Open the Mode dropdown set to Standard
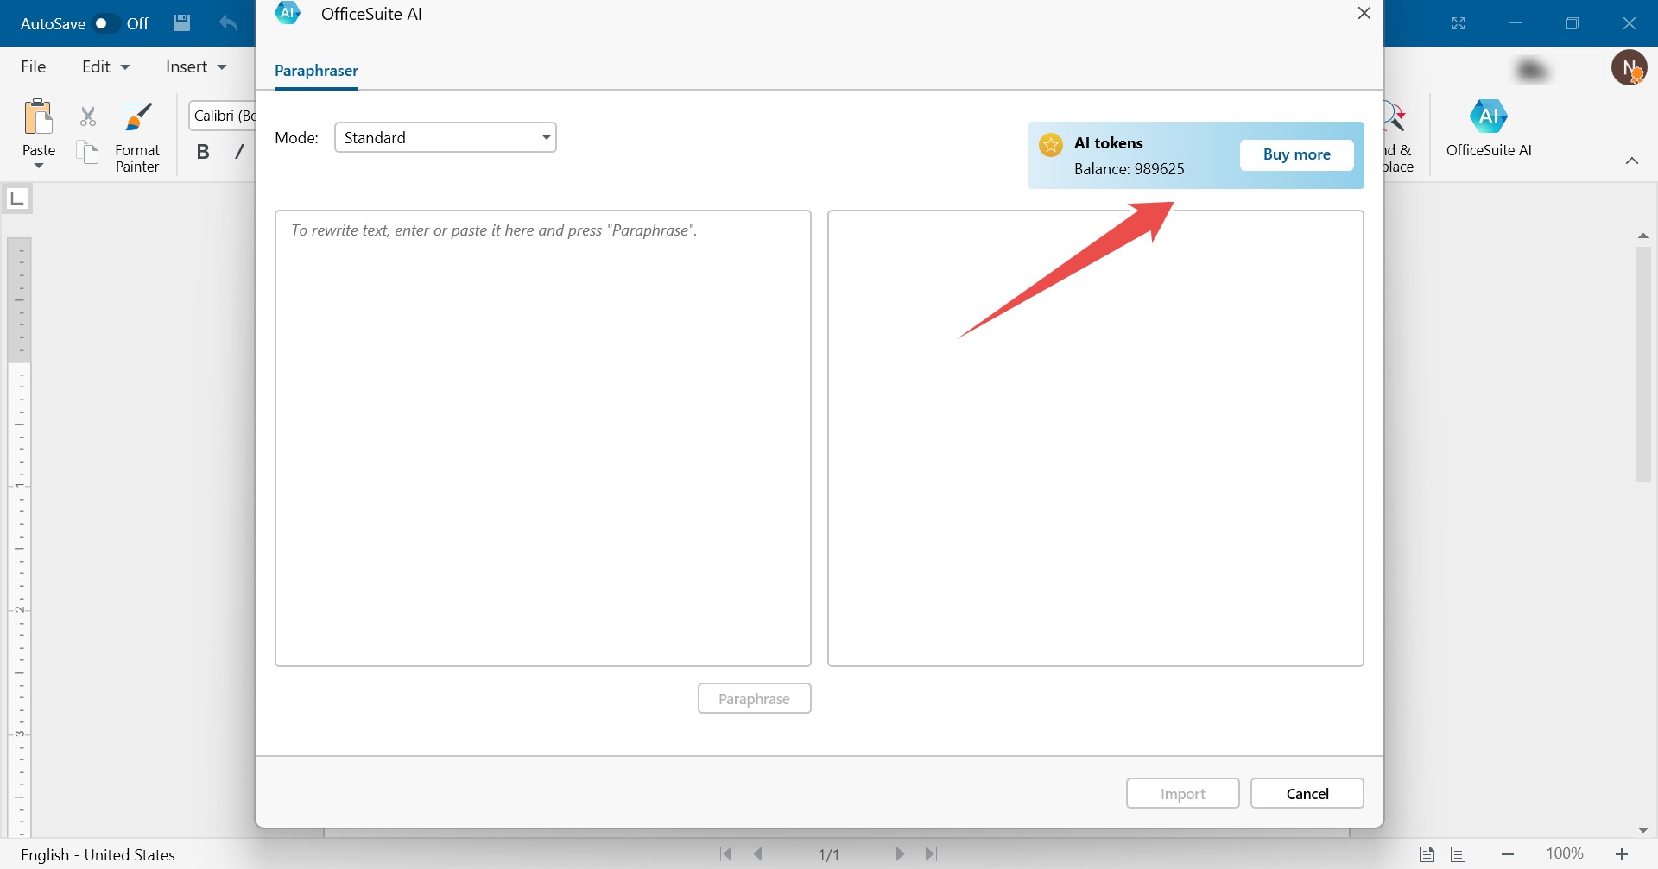Viewport: 1658px width, 869px height. pos(446,137)
